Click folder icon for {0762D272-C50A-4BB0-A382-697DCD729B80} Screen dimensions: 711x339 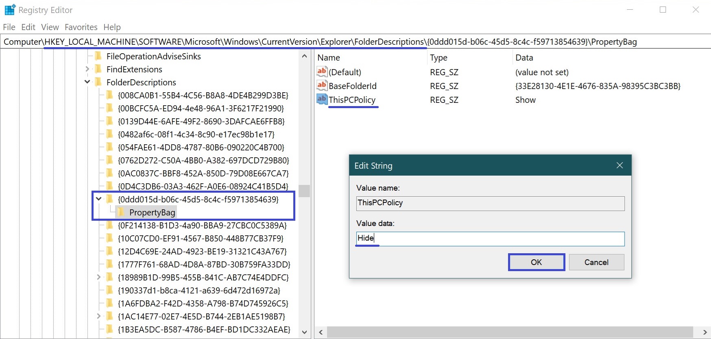pos(109,160)
